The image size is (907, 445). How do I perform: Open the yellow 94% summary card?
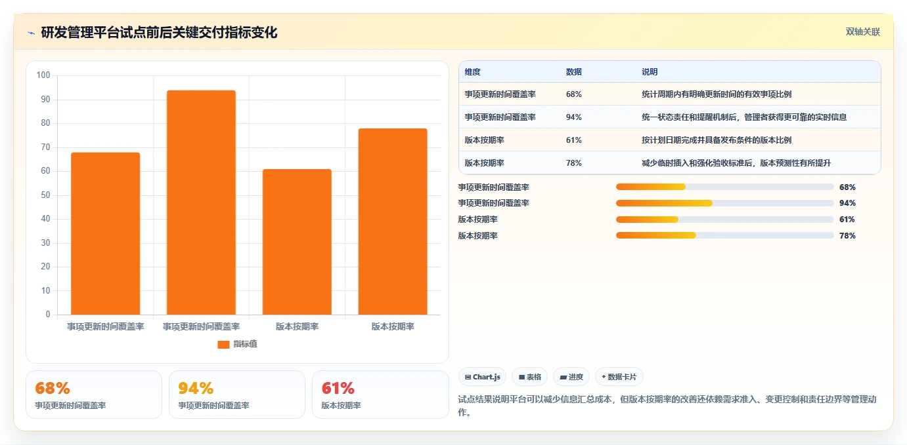point(237,395)
